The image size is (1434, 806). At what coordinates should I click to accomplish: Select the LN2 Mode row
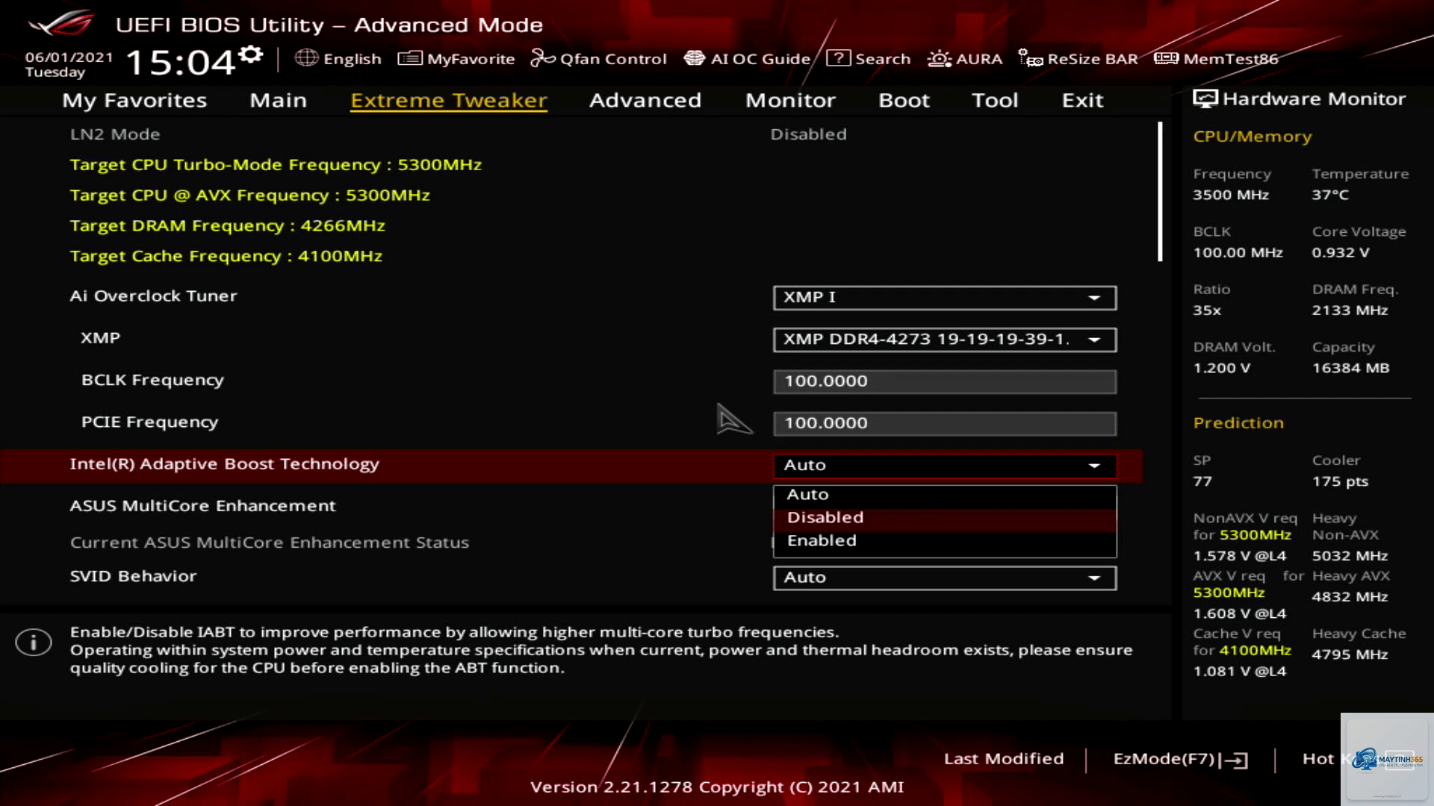(x=571, y=134)
